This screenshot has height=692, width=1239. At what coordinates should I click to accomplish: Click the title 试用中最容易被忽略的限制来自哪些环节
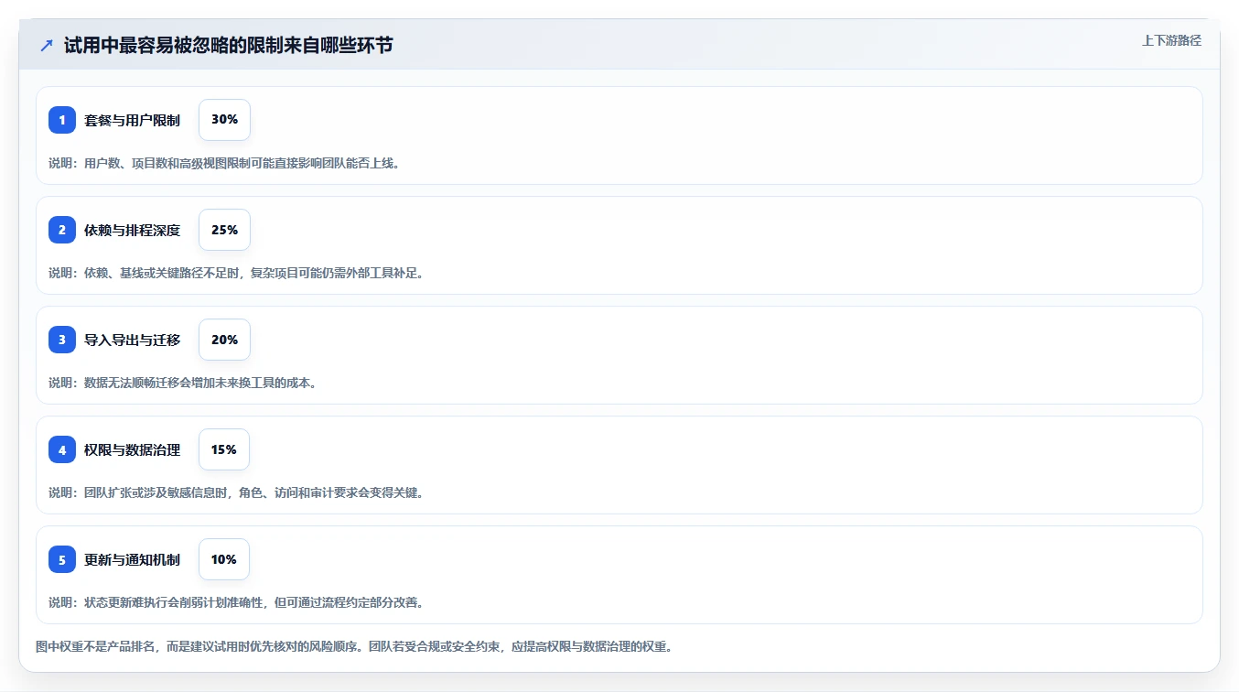click(x=228, y=45)
